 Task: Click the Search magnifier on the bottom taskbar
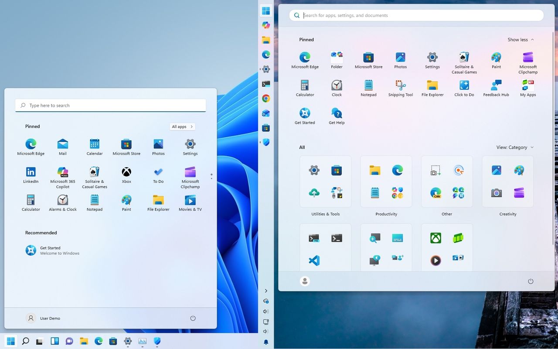pyautogui.click(x=25, y=341)
